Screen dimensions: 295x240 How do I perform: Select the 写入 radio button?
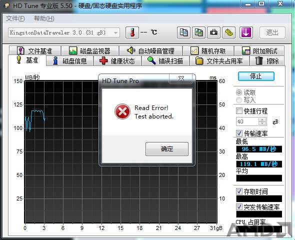point(239,100)
